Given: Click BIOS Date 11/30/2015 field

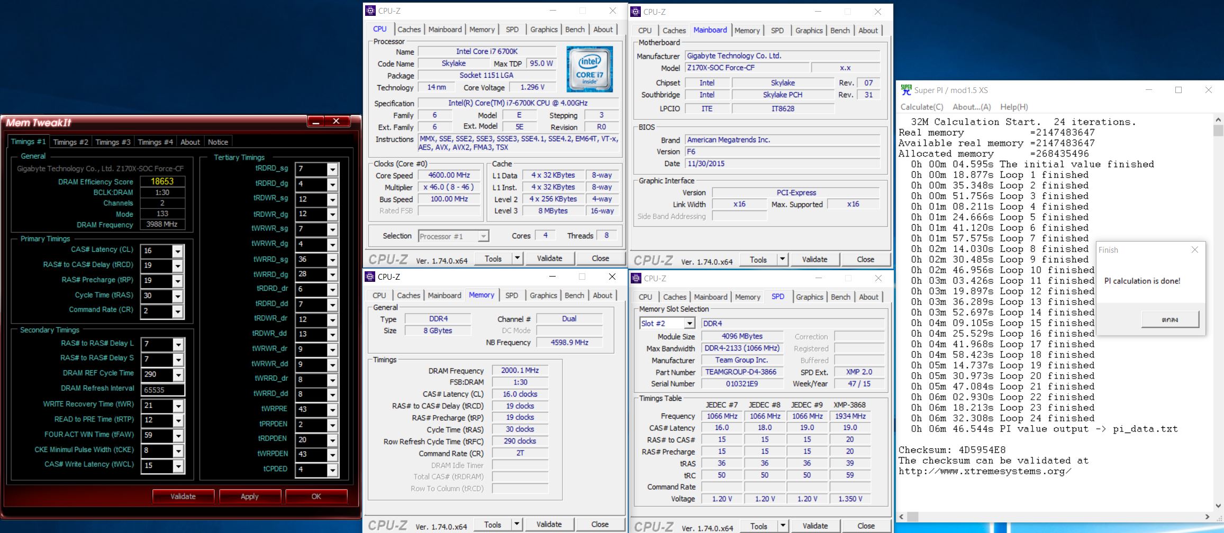Looking at the screenshot, I should (783, 163).
